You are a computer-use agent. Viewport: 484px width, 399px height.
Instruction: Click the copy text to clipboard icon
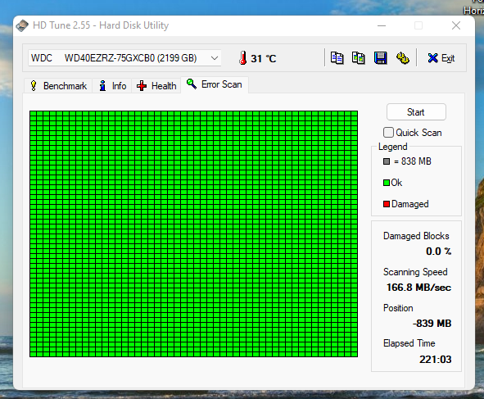pyautogui.click(x=337, y=57)
